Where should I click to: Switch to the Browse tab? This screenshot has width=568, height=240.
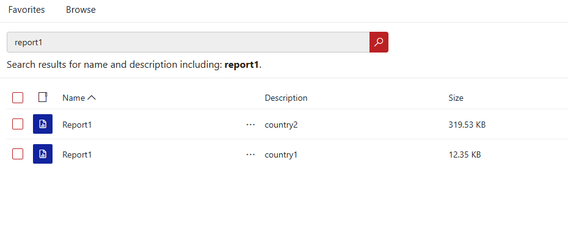81,10
